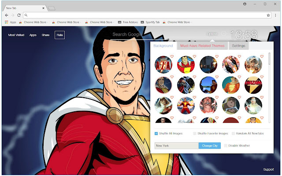Open the Apps menu on the new tab page
Image resolution: width=282 pixels, height=176 pixels.
(x=33, y=35)
